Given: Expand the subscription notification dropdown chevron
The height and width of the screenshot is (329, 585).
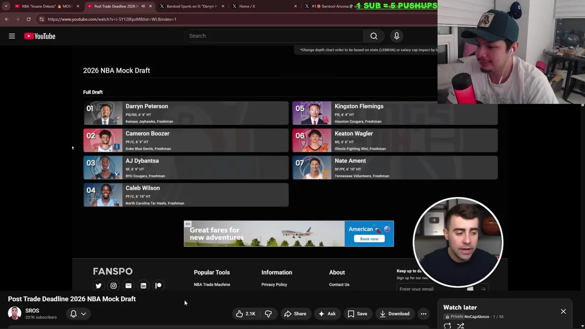Looking at the screenshot, I should pyautogui.click(x=84, y=314).
